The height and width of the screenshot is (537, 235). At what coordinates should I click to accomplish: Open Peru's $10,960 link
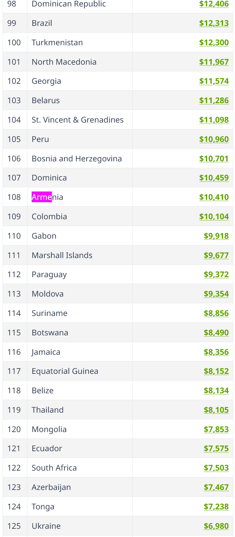click(214, 139)
